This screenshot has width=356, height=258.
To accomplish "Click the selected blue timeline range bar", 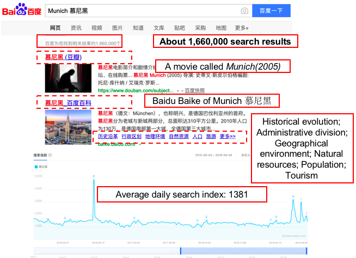I will click(244, 251).
